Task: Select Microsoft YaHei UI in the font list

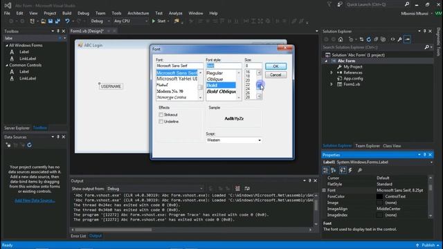Action: click(177, 79)
